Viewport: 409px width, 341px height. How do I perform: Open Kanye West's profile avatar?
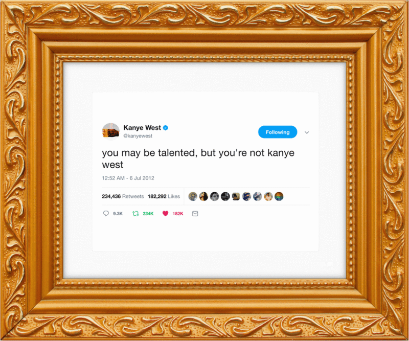tap(110, 131)
